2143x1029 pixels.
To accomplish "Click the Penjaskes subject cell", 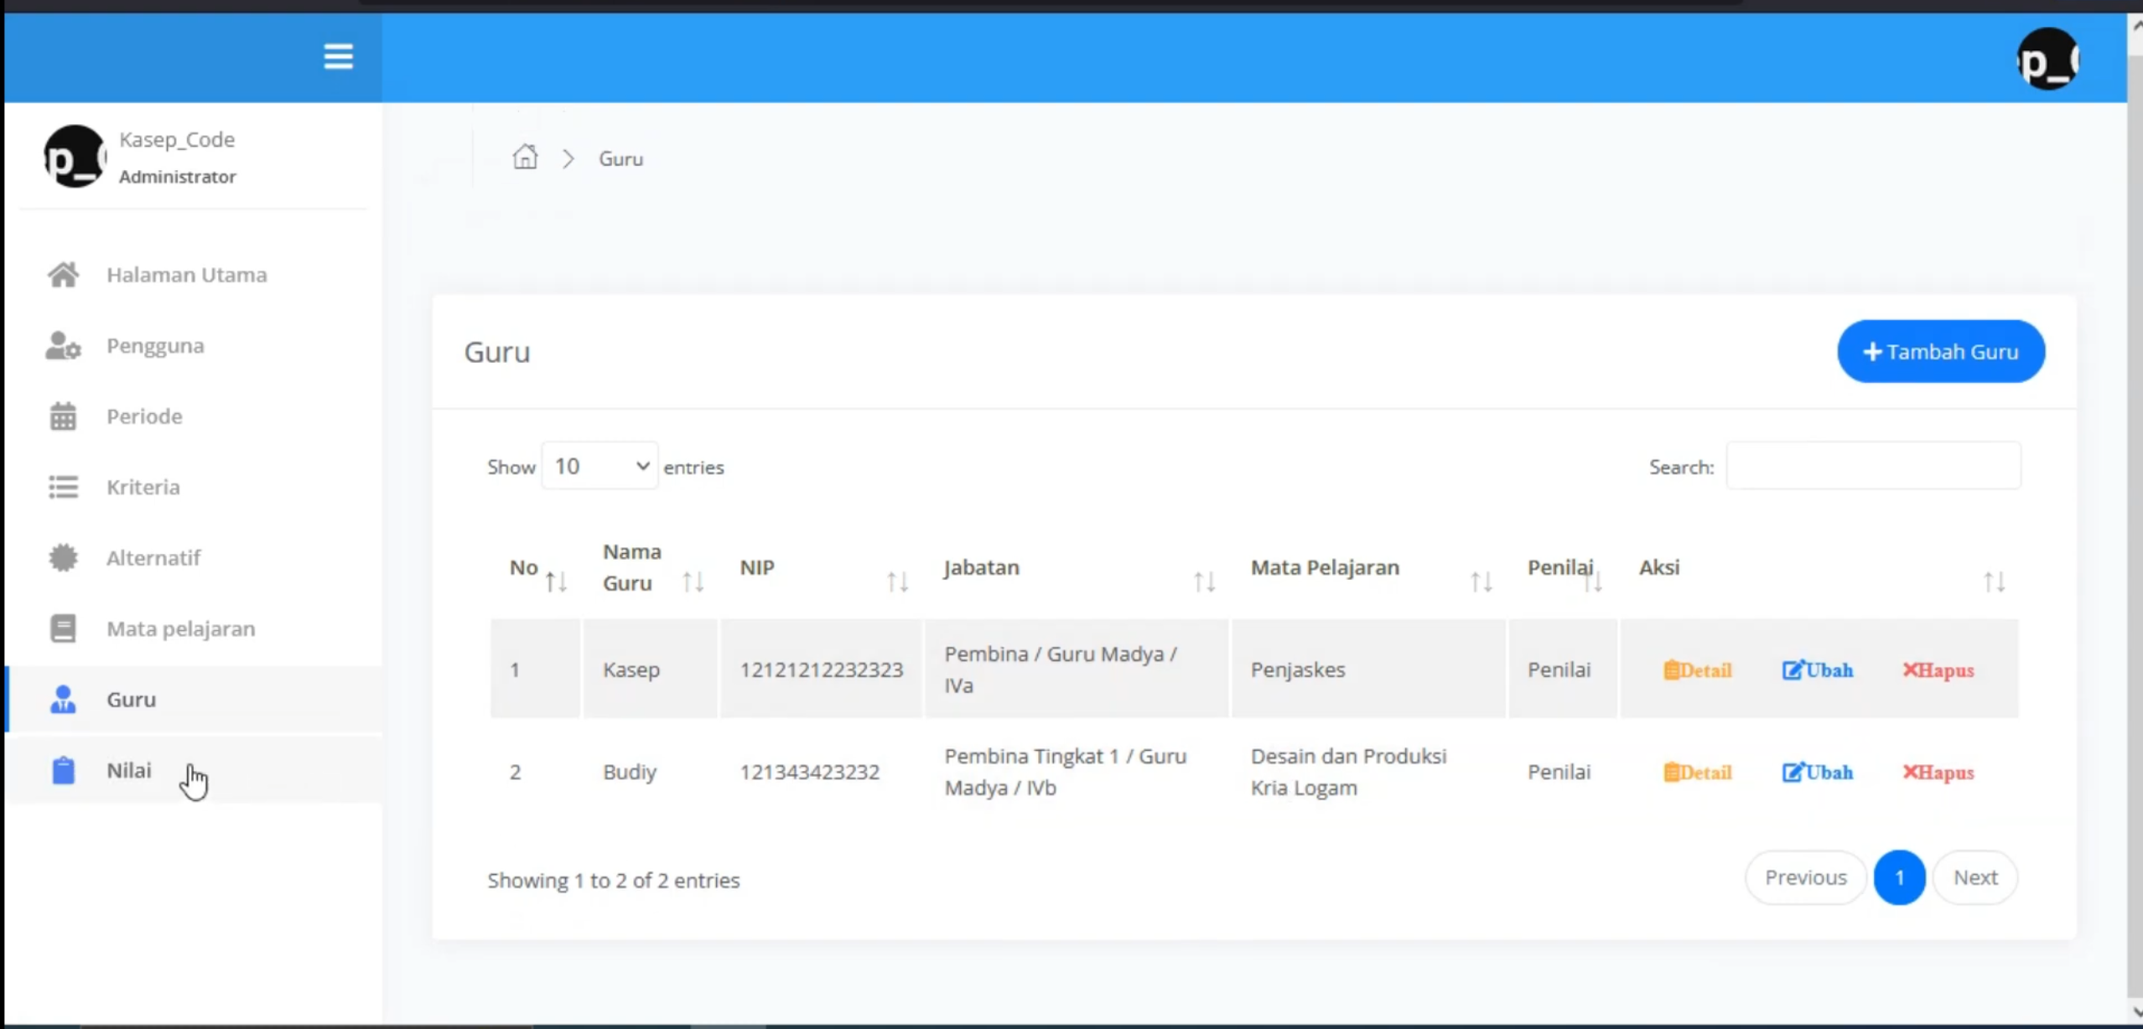I will [1368, 670].
